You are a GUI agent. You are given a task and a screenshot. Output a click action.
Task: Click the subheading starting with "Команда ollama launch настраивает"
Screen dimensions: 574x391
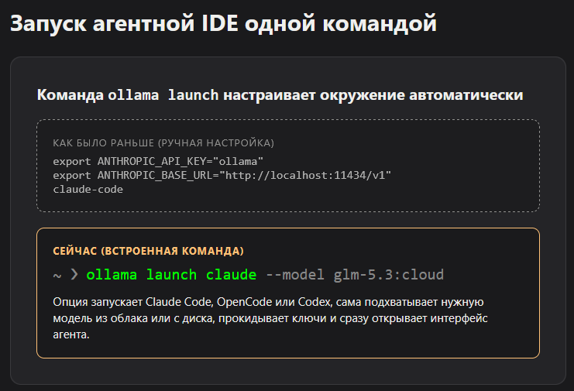(280, 95)
